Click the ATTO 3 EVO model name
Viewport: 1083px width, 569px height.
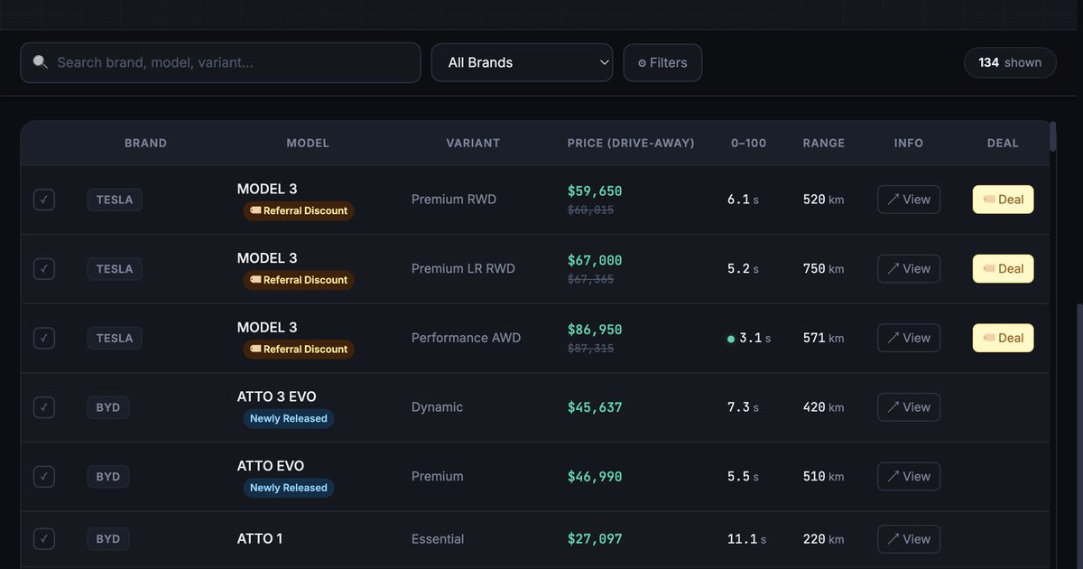click(x=276, y=396)
